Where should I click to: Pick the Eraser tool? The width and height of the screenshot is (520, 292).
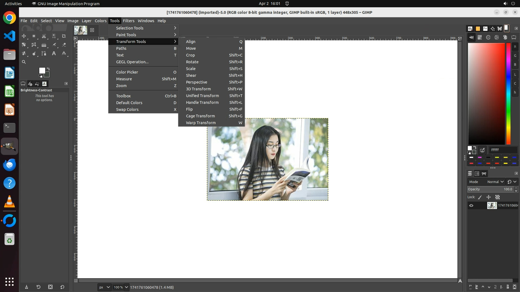[x=64, y=45]
